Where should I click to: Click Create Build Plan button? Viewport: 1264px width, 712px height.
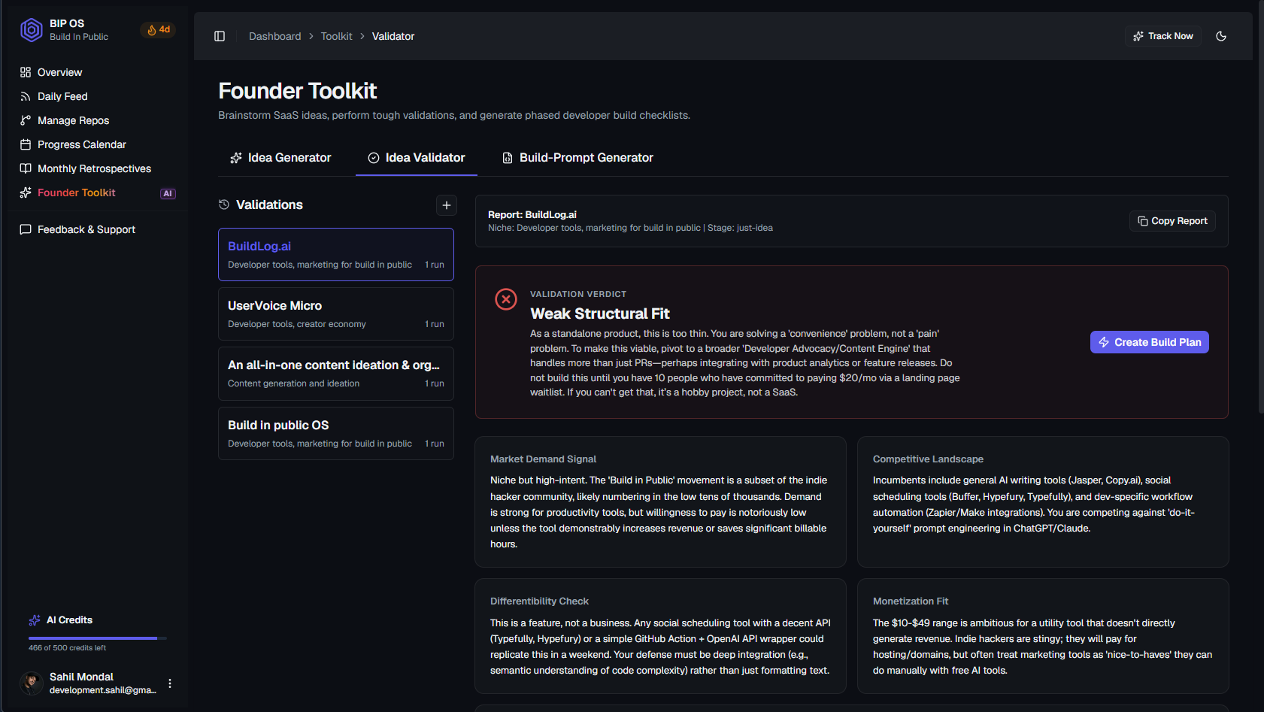[1150, 342]
